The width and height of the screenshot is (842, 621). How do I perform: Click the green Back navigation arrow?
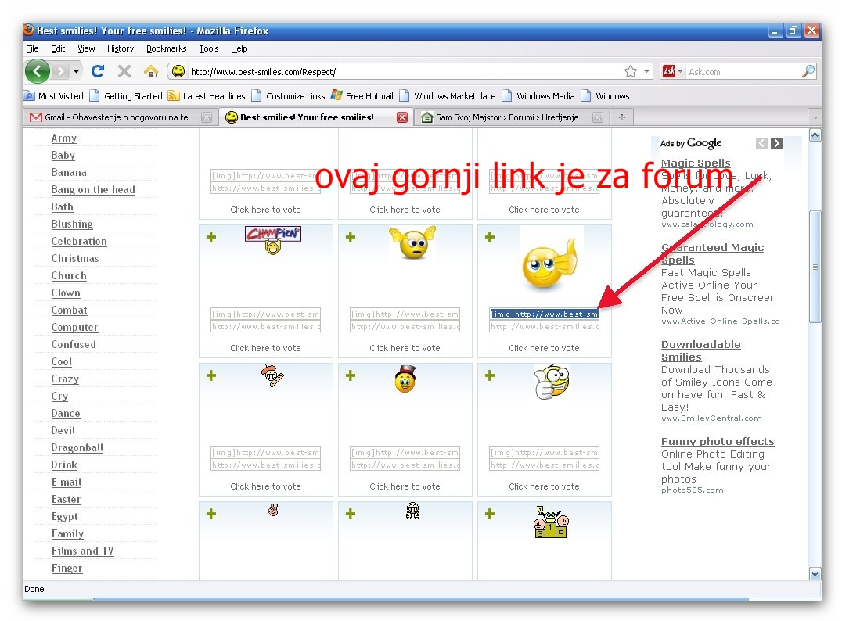(x=37, y=71)
